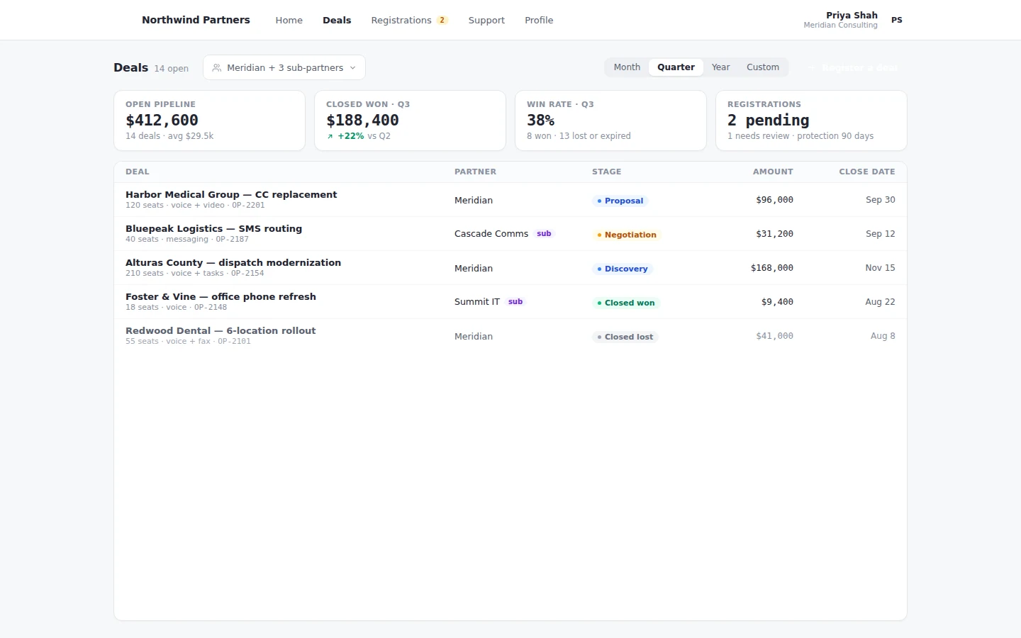Click the Aug 8 close date
Image resolution: width=1021 pixels, height=638 pixels.
[x=883, y=336]
